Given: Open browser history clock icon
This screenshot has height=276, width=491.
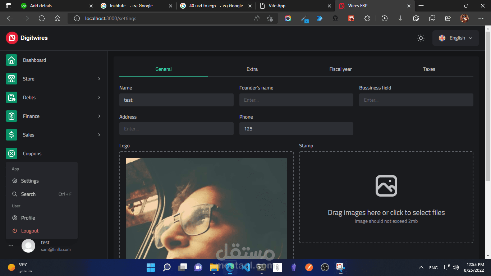Looking at the screenshot, I should pos(385,18).
